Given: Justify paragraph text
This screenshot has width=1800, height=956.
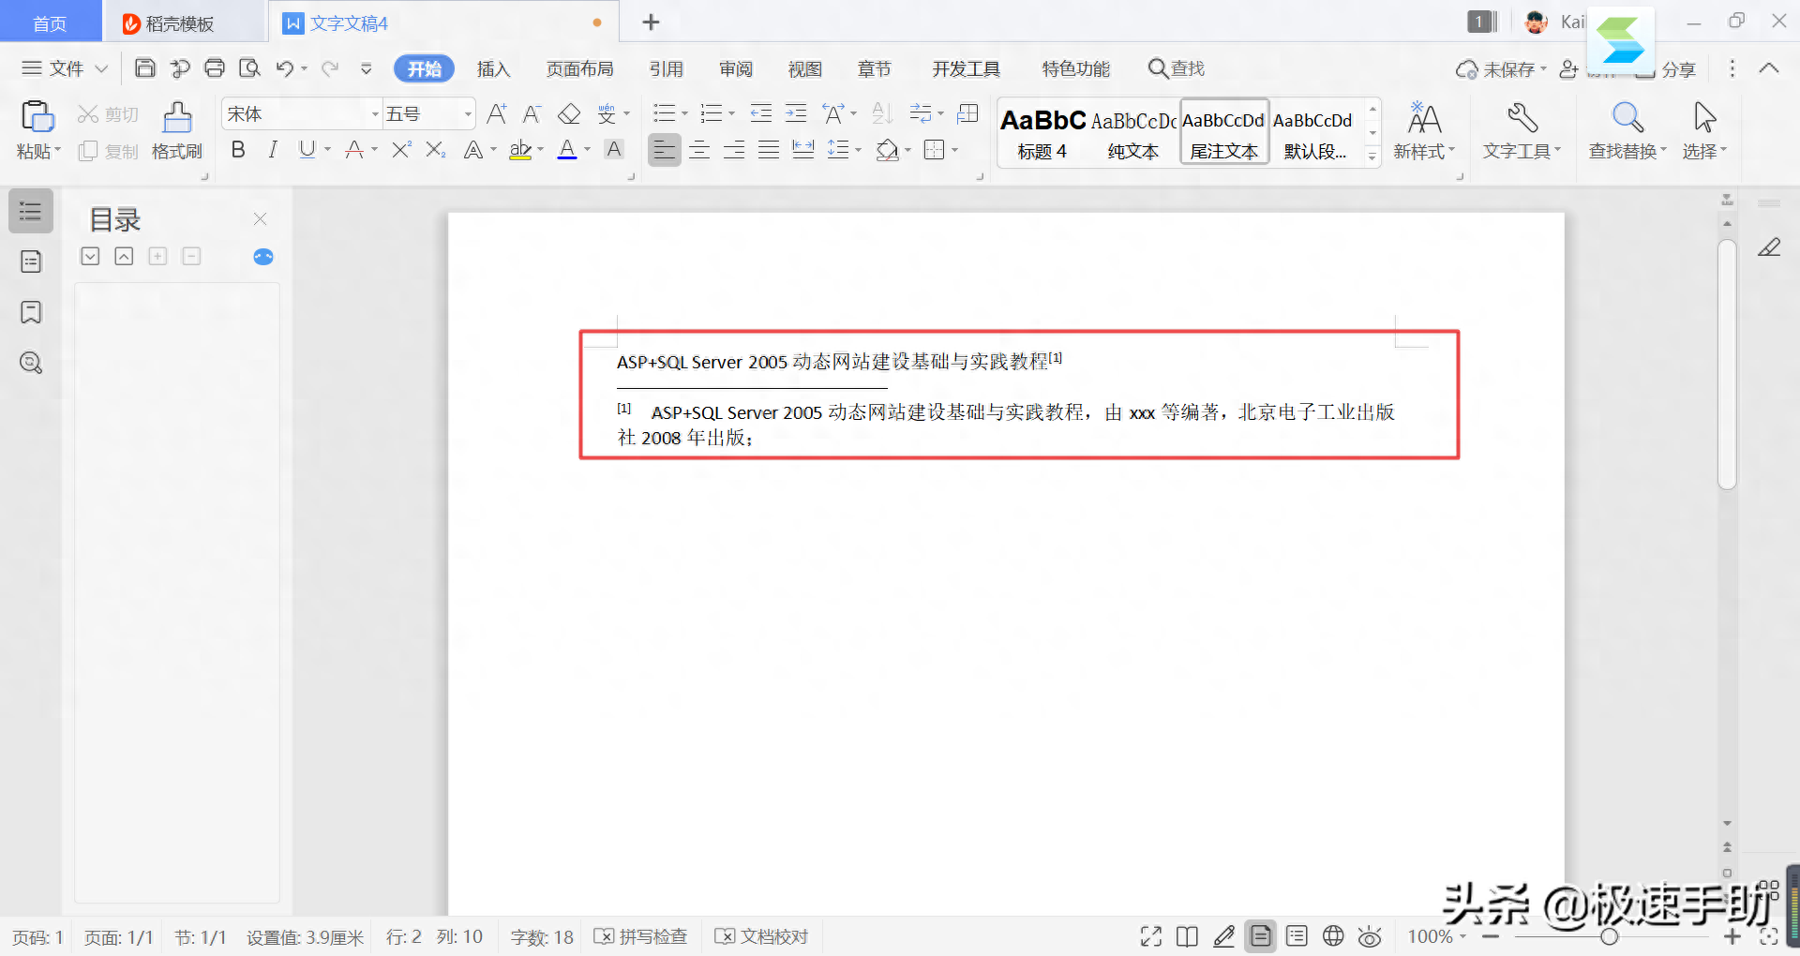Looking at the screenshot, I should point(769,150).
